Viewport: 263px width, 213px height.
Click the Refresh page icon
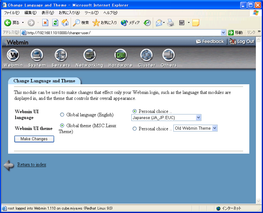[x=55, y=23]
